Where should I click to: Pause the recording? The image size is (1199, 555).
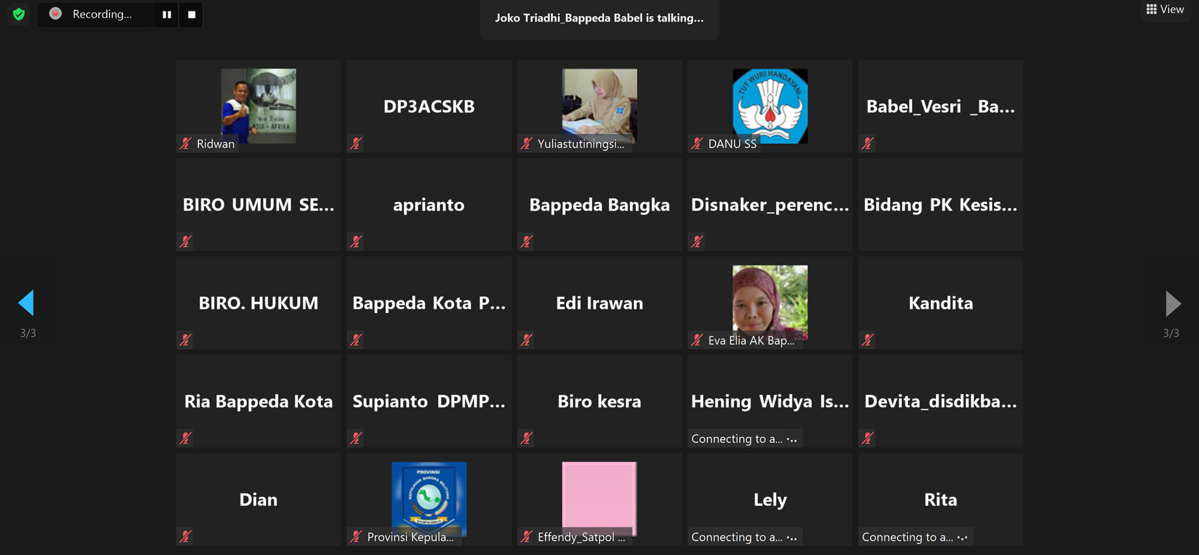(167, 14)
